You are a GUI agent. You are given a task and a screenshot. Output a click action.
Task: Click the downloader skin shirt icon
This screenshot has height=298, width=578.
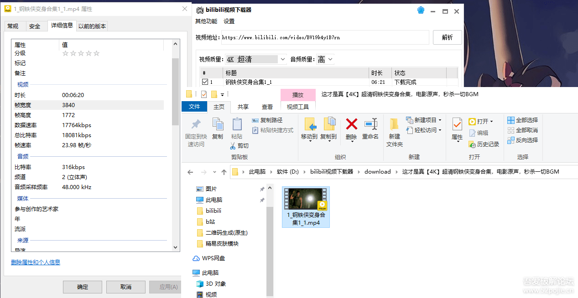(421, 10)
